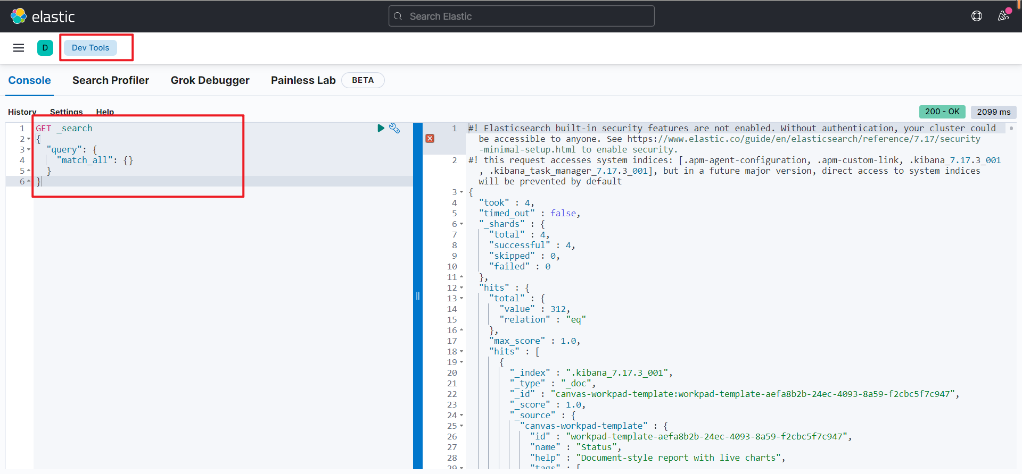
Task: Click the "timed_out" : false line
Action: tap(530, 213)
